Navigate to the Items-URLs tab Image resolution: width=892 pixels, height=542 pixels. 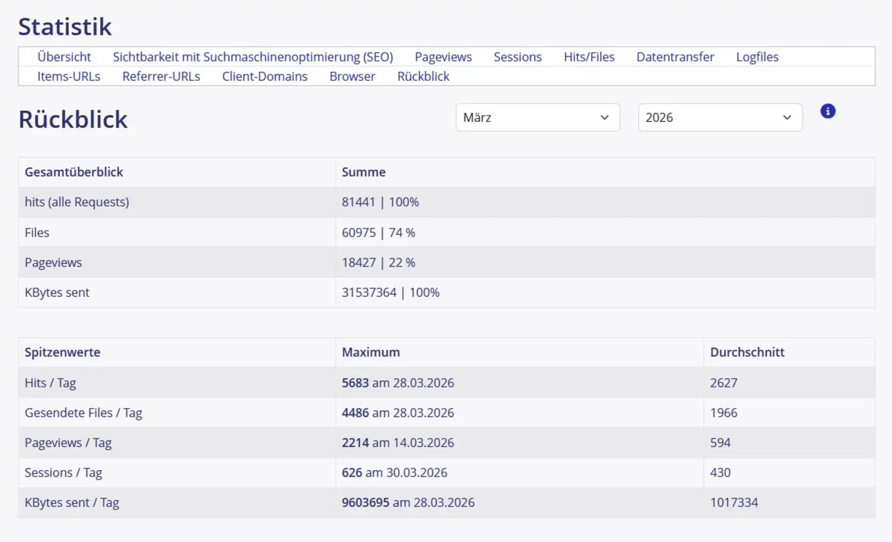click(68, 76)
